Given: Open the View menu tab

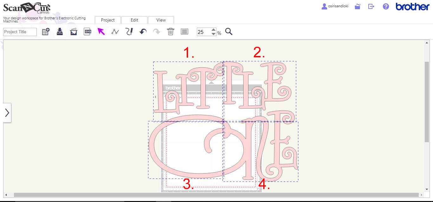Looking at the screenshot, I should coord(161,20).
